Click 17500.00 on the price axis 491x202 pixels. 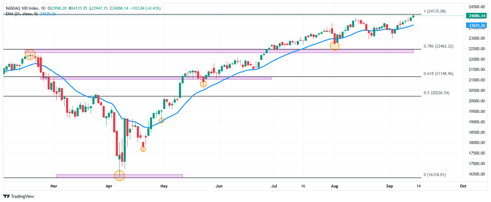477,153
